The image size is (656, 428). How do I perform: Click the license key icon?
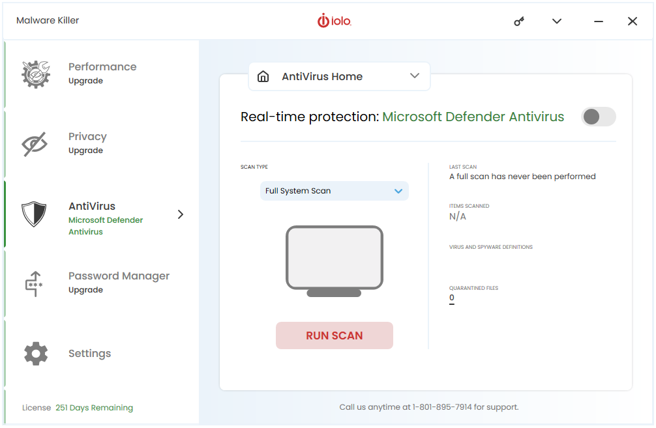519,21
